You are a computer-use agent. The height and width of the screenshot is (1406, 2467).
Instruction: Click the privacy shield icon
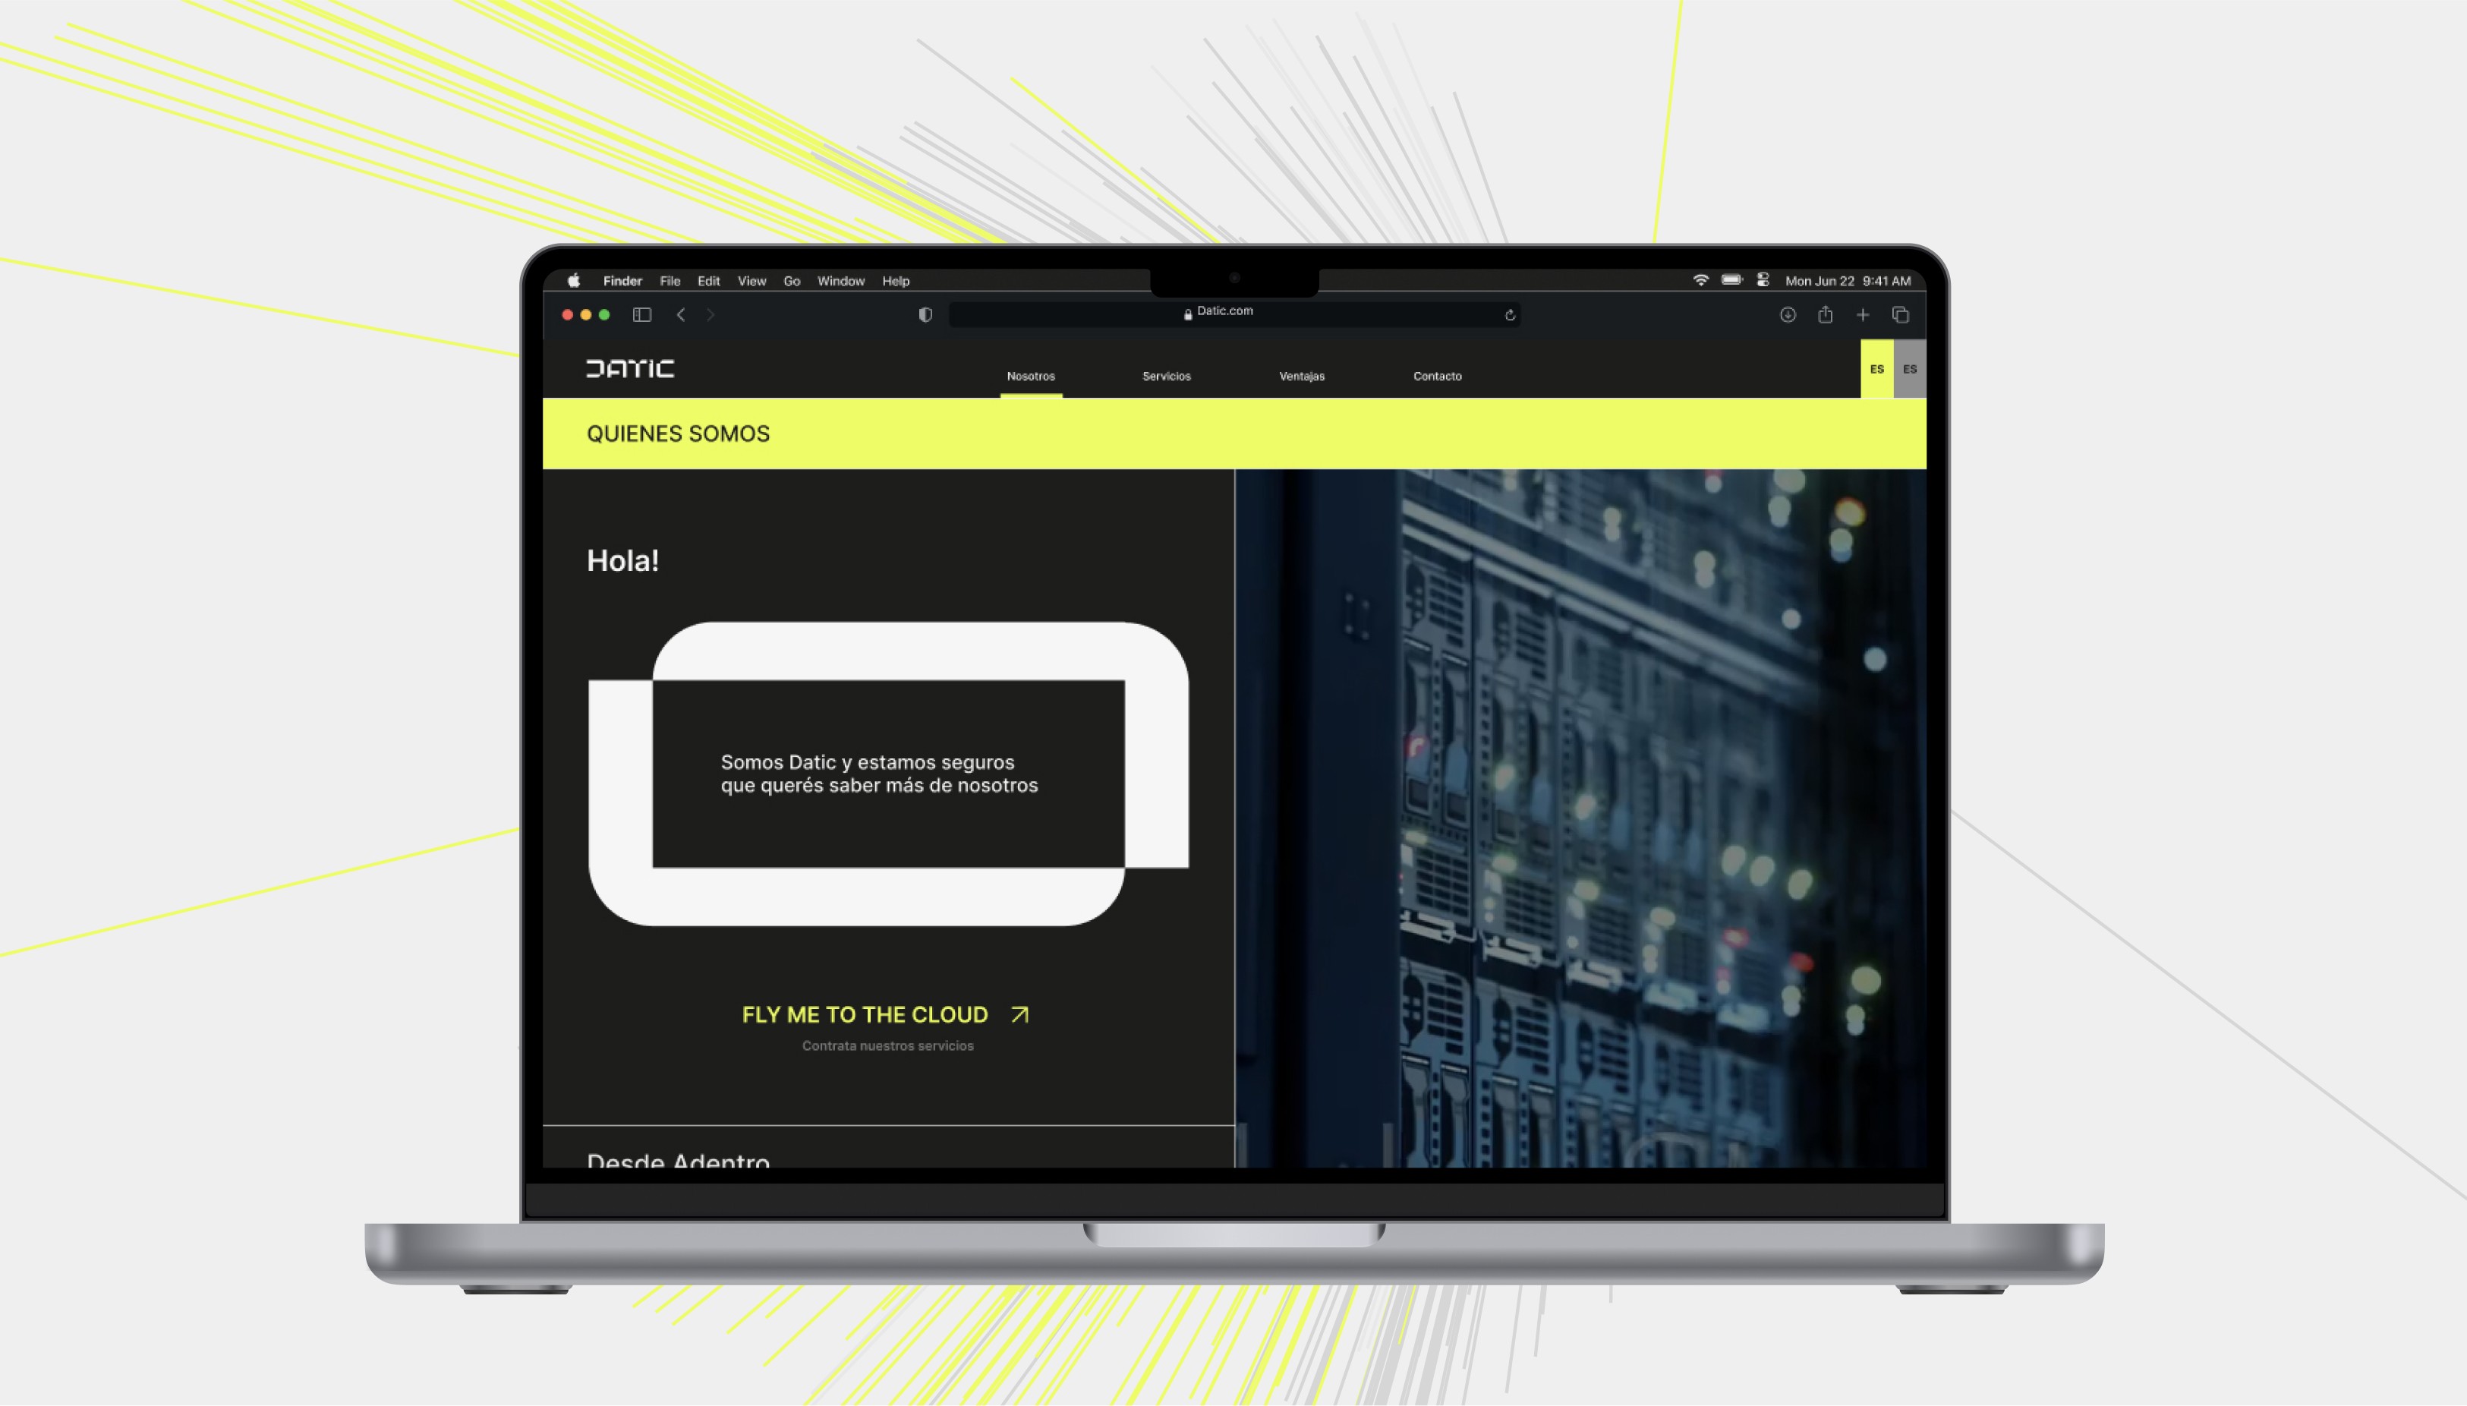pos(925,315)
